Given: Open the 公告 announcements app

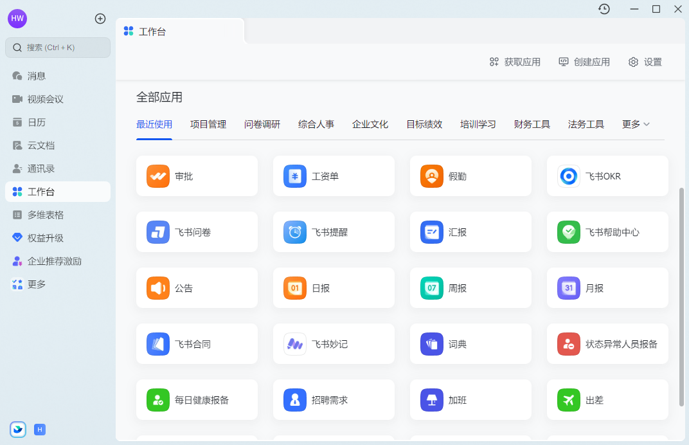Looking at the screenshot, I should (x=197, y=287).
